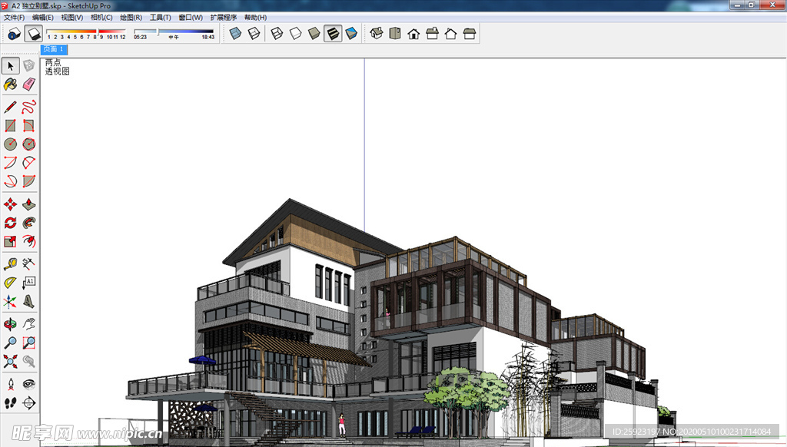The width and height of the screenshot is (787, 447).
Task: Switch to Shaded face style
Action: tap(314, 34)
